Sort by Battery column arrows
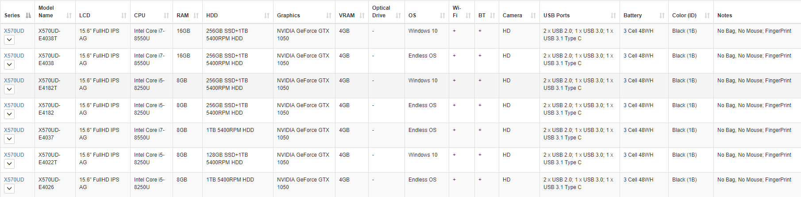The width and height of the screenshot is (801, 197). [662, 15]
